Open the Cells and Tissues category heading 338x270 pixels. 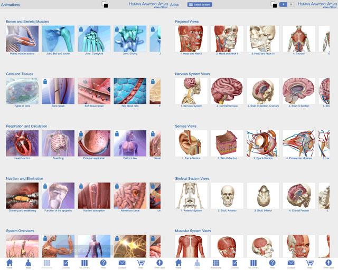(20, 74)
